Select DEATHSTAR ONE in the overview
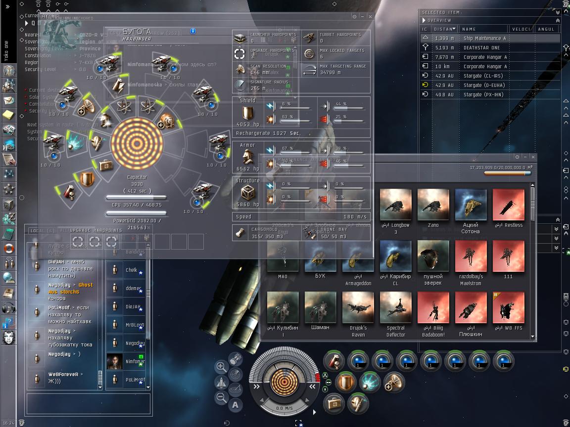 tap(490, 47)
